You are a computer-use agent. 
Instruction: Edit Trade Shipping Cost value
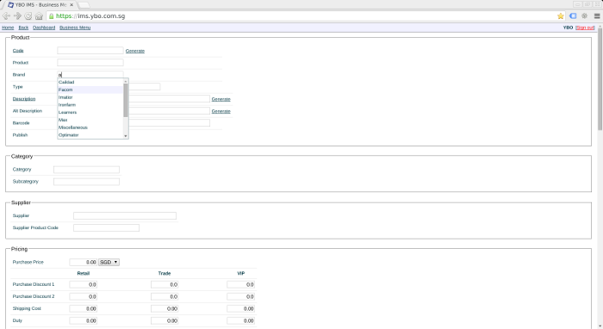(165, 308)
